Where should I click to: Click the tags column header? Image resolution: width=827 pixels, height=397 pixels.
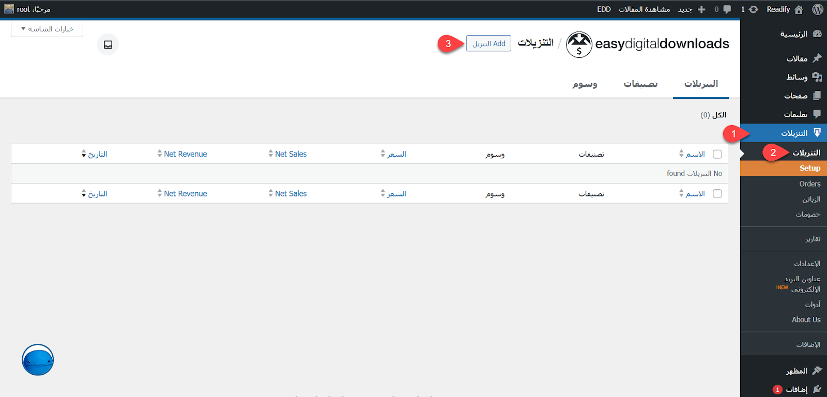point(495,154)
